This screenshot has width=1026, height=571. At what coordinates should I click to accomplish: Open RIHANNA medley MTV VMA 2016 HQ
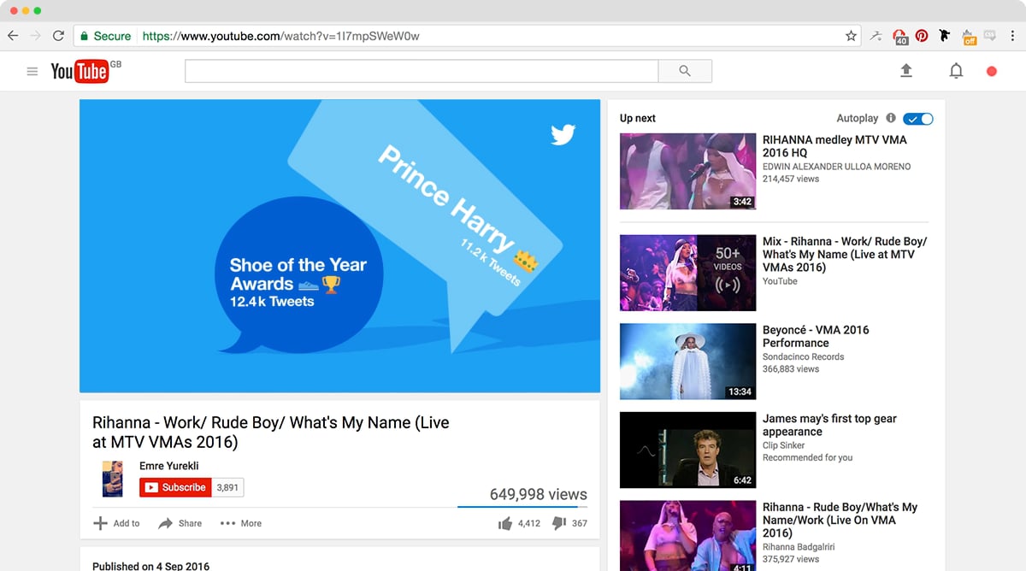(834, 146)
